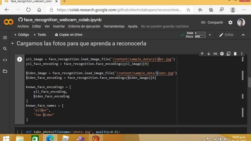Mirror cell in tab icon

click(228, 54)
